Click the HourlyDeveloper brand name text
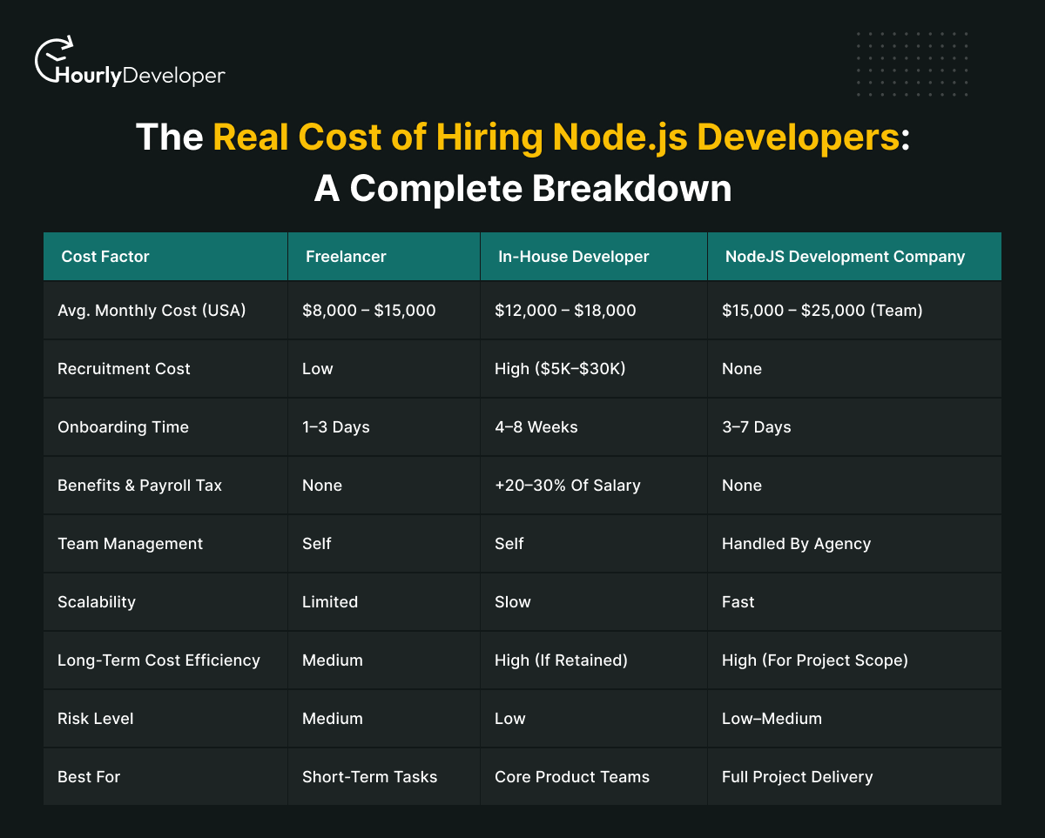Viewport: 1045px width, 838px height. pyautogui.click(x=142, y=76)
